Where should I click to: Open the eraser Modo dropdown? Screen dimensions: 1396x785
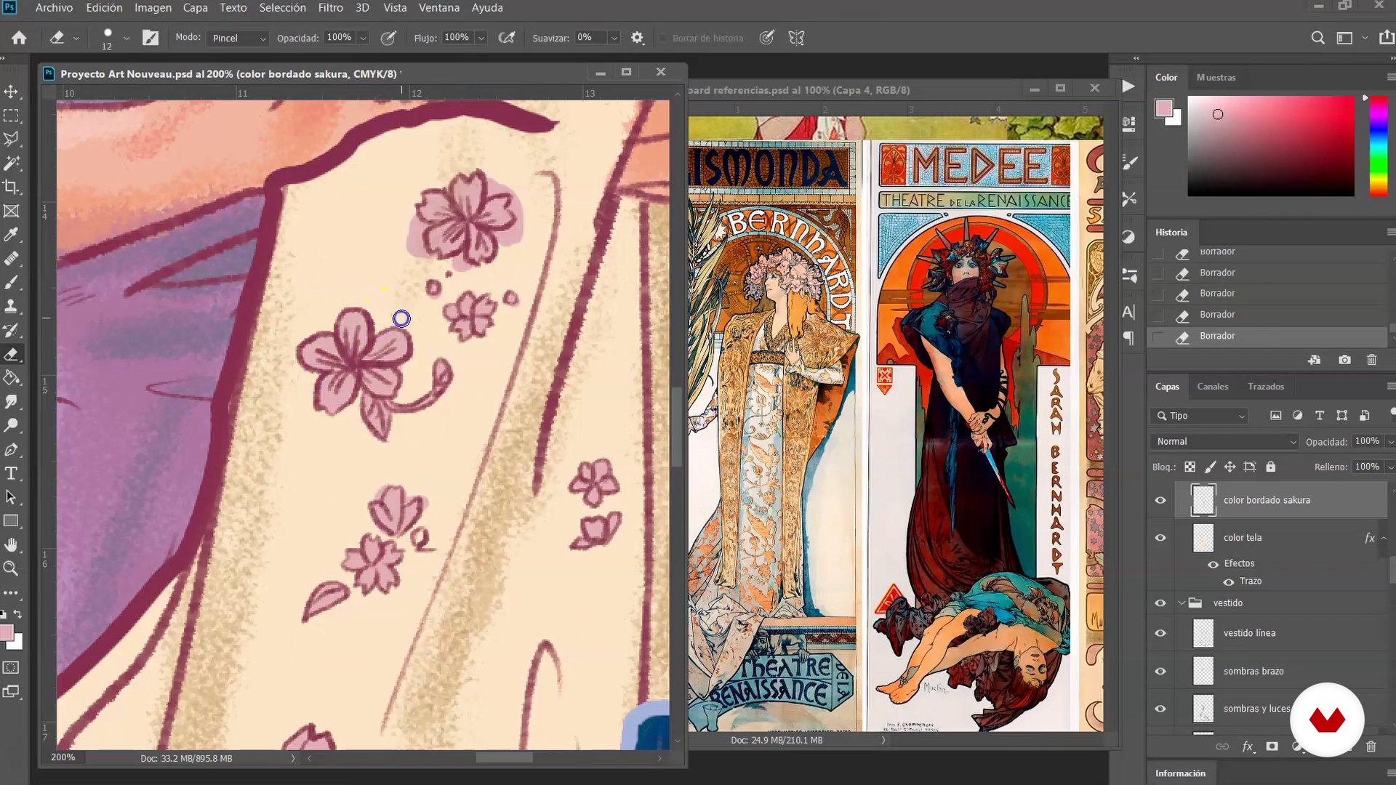click(x=238, y=38)
